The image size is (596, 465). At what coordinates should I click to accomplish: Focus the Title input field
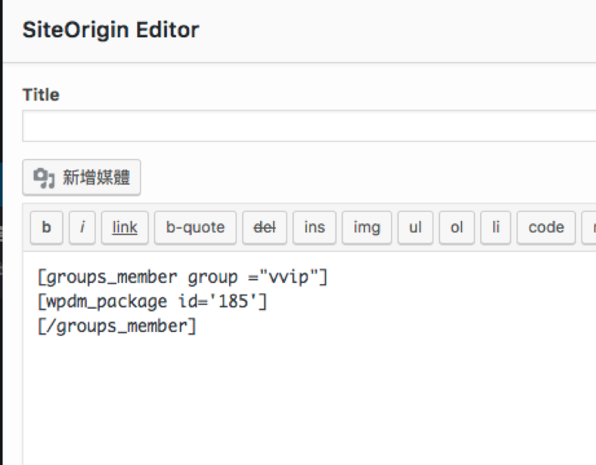click(309, 126)
